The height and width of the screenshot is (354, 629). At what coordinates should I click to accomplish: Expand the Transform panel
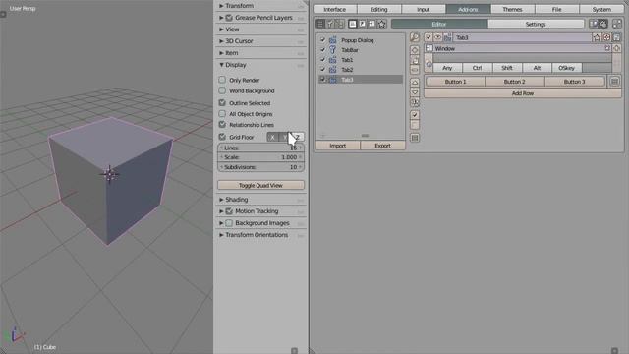tap(220, 6)
